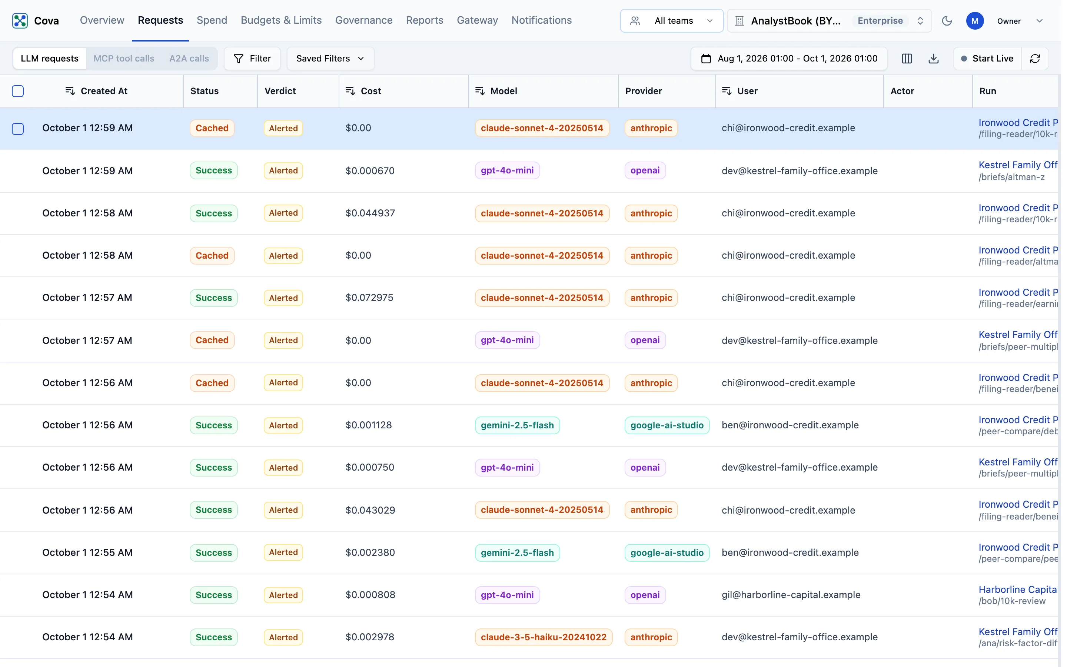Switch to Budgets & Limits
The image size is (1067, 667).
(281, 20)
